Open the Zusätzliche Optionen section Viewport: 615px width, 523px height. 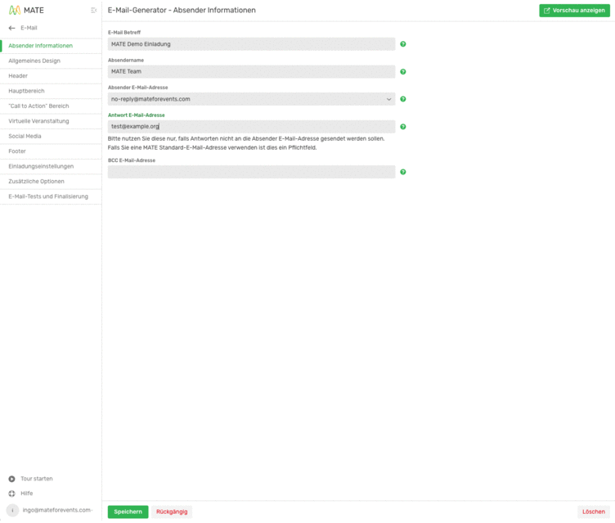click(51, 182)
